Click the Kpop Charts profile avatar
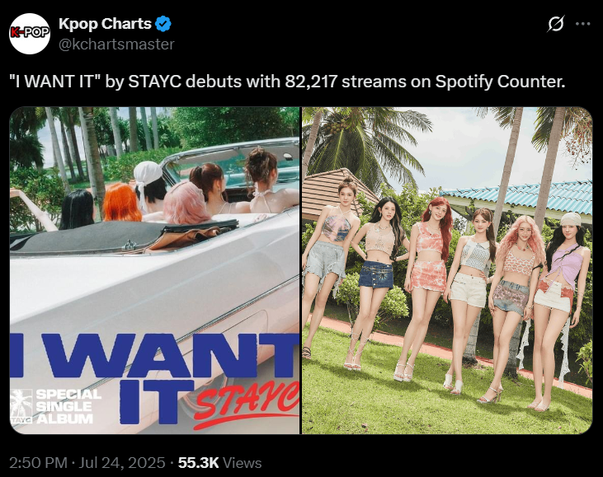 click(30, 34)
